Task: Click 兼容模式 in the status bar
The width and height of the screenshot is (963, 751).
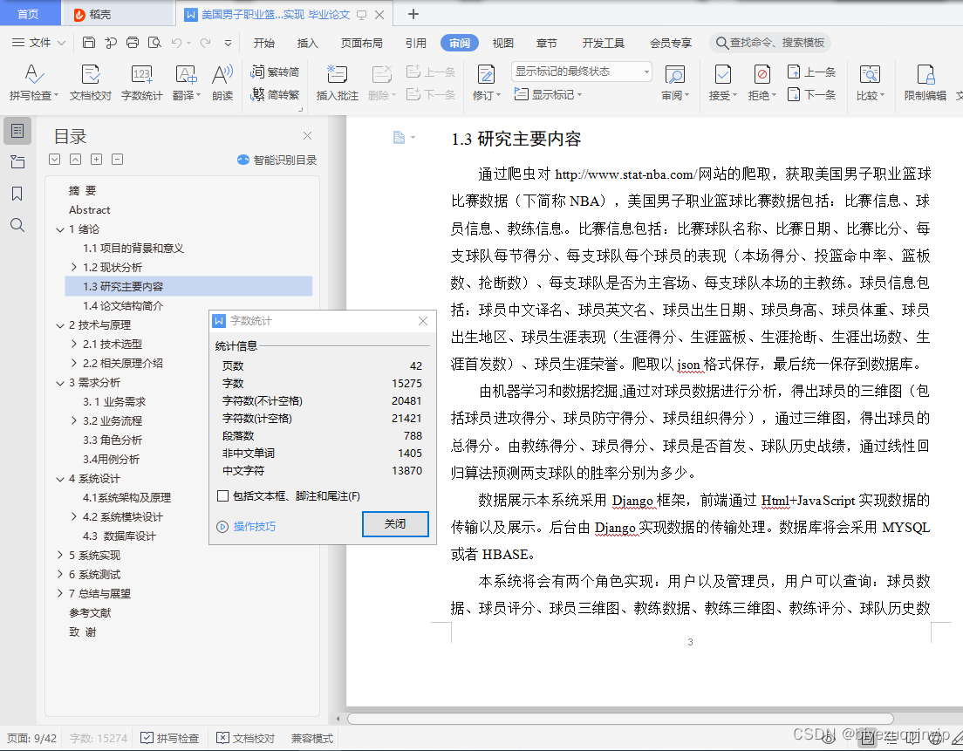Action: [x=312, y=738]
